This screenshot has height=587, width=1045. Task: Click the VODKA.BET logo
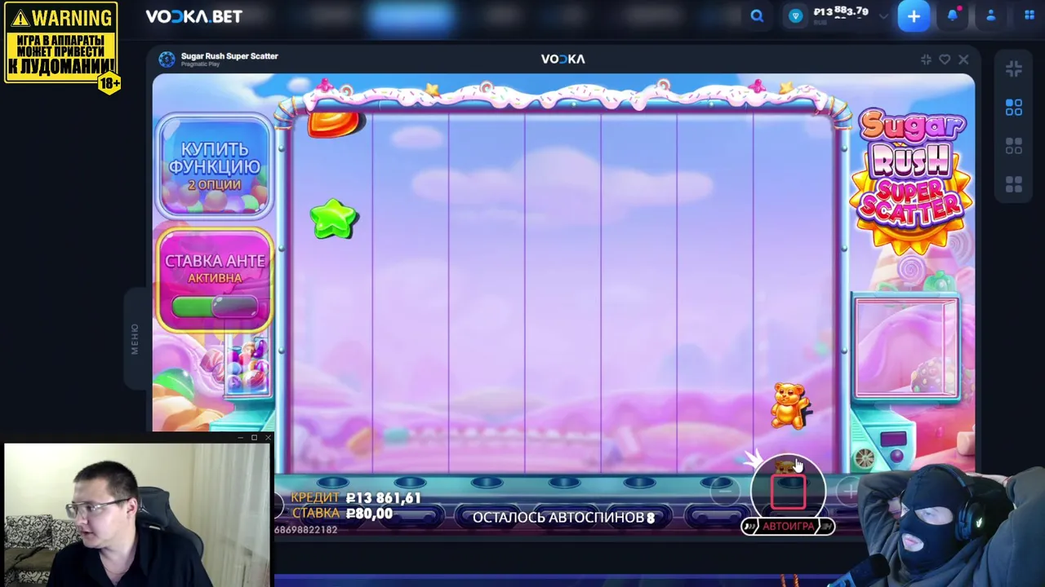pos(193,16)
